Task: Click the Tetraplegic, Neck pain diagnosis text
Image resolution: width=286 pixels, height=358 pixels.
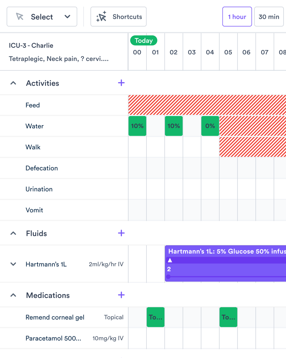Action: 59,59
